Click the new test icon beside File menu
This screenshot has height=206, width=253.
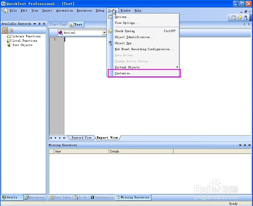pos(6,11)
